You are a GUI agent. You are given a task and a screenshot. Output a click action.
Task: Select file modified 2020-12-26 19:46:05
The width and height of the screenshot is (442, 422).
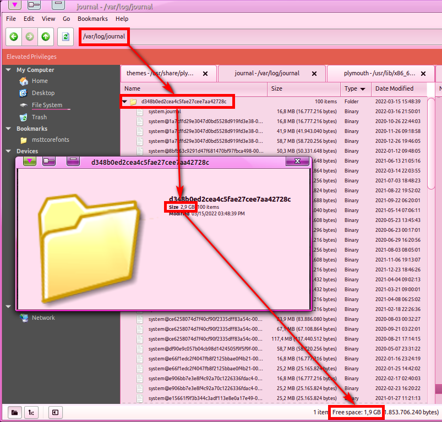coord(274,141)
